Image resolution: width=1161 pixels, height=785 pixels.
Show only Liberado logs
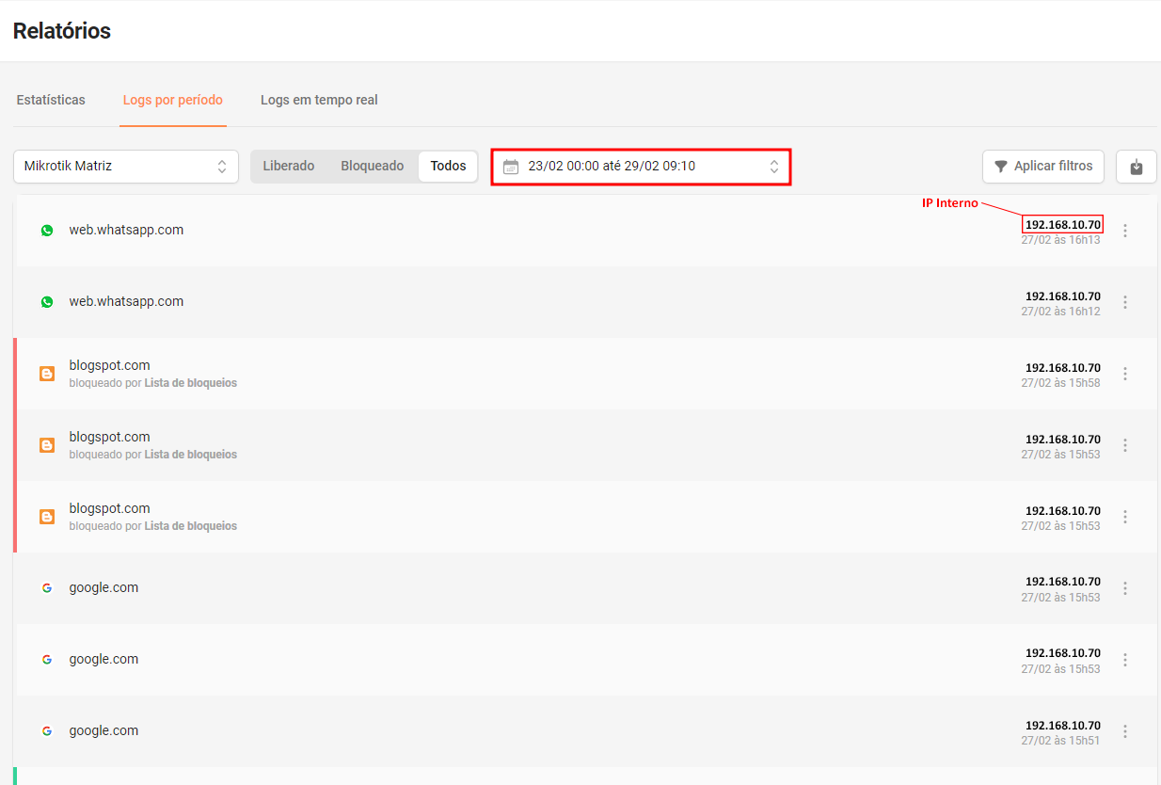[289, 166]
